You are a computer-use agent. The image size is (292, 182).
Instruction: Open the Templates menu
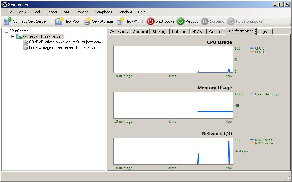coord(104,12)
